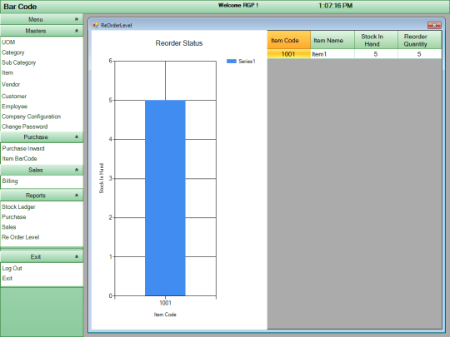Click the ReOrderLevel window title icon
This screenshot has width=450, height=337.
[96, 25]
